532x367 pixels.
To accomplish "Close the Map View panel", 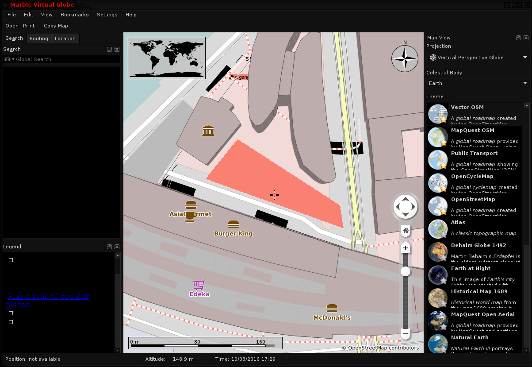I will point(526,38).
